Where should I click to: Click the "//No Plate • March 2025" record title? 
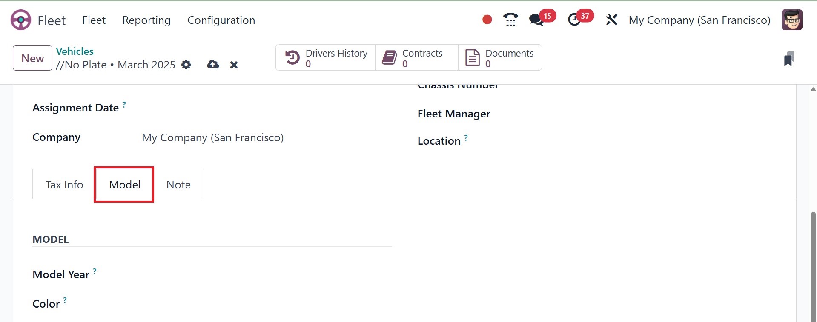click(x=115, y=65)
